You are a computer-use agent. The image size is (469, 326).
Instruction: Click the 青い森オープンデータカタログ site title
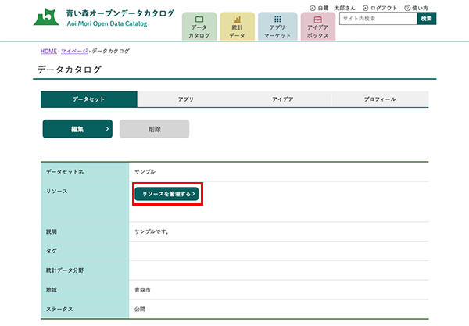click(120, 13)
